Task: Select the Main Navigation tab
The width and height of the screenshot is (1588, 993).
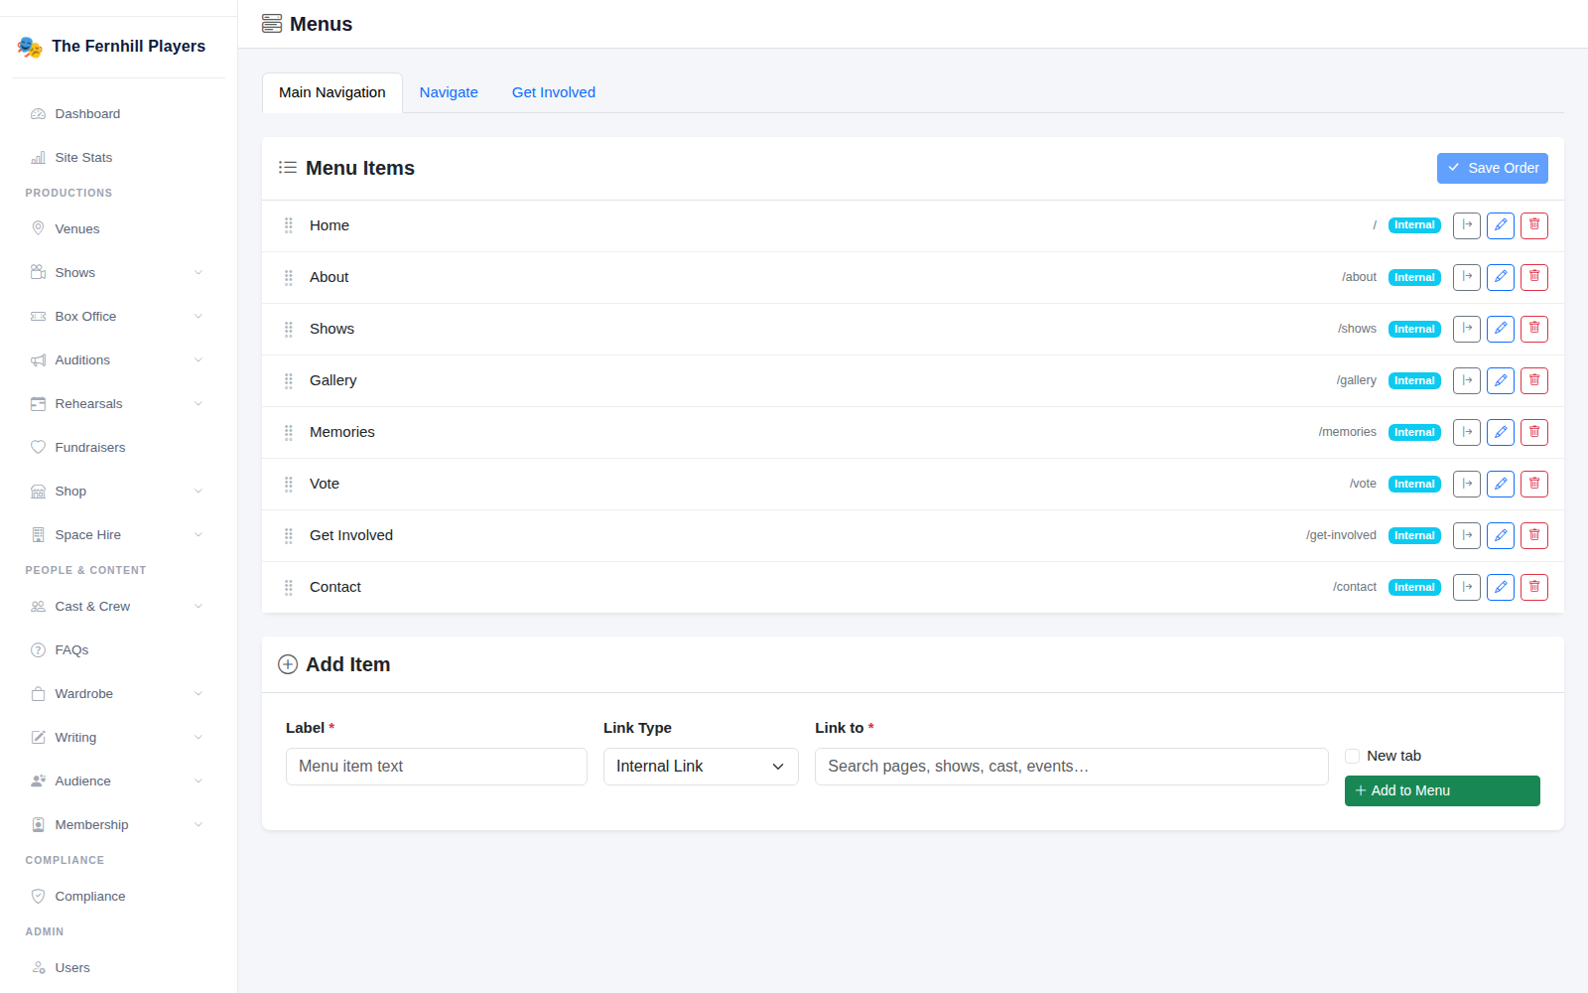Action: pos(332,92)
